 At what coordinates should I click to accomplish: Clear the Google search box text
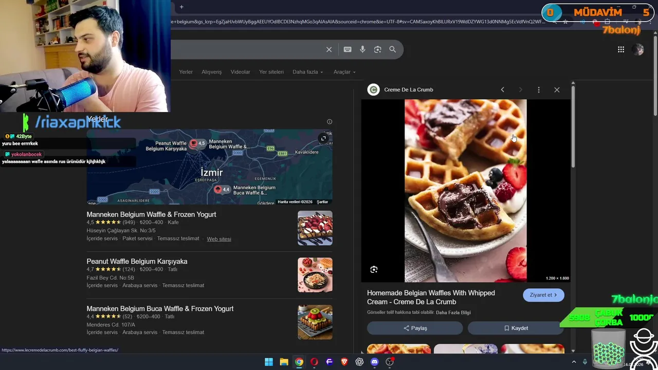[x=329, y=49]
